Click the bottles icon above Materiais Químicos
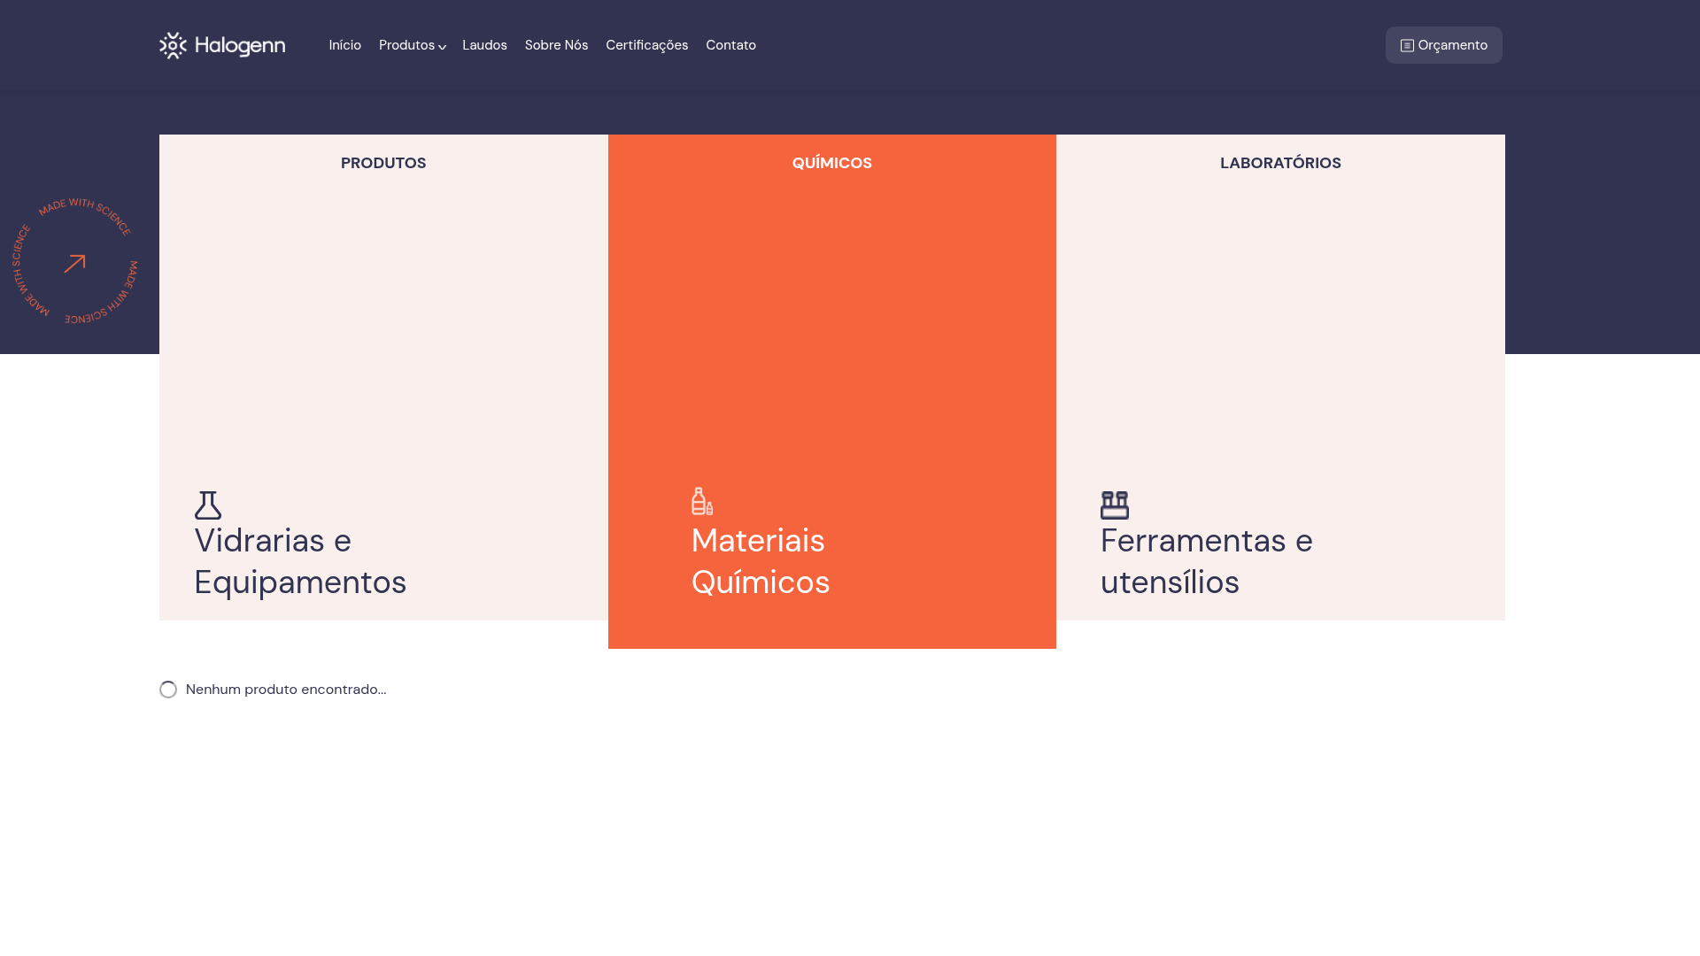1700x956 pixels. pos(702,501)
